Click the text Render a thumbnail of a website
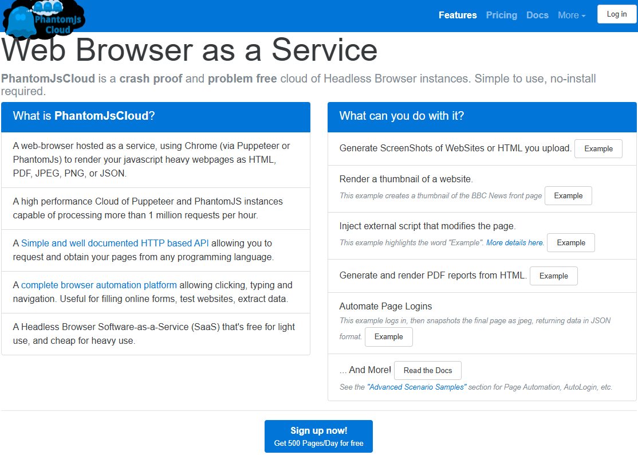638x455 pixels. coord(406,179)
